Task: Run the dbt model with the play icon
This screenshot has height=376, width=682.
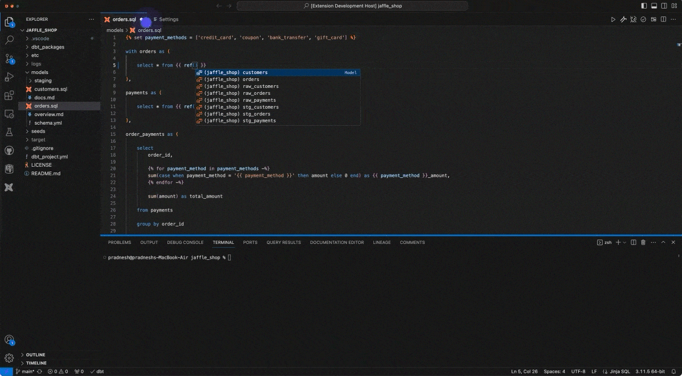Action: 613,19
